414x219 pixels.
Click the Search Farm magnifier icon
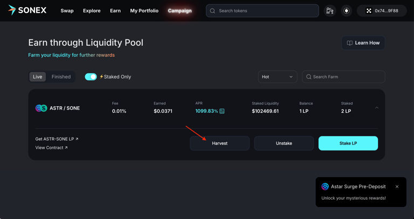308,77
